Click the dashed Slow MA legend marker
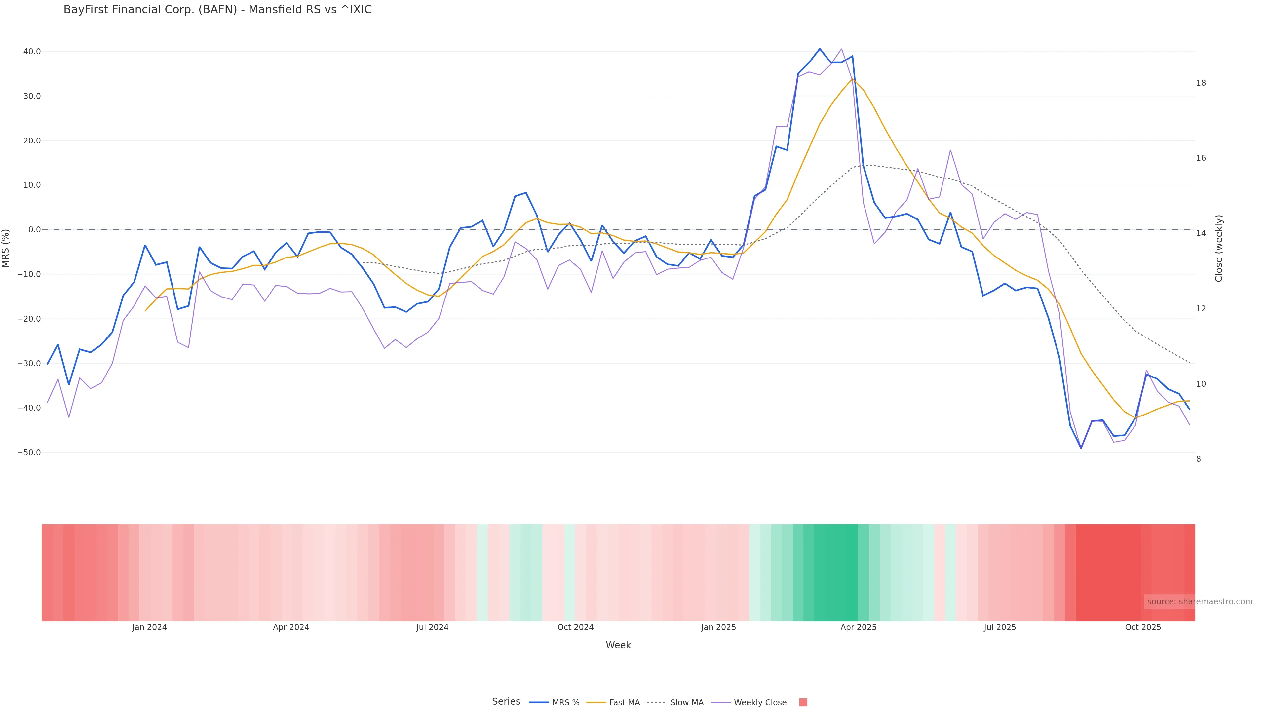 point(656,703)
